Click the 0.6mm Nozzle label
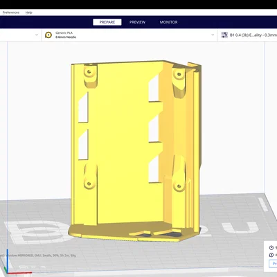277x277 pixels. (66, 37)
